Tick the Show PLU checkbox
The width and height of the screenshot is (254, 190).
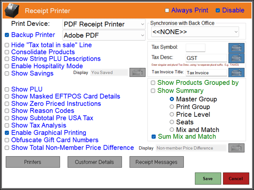7,90
